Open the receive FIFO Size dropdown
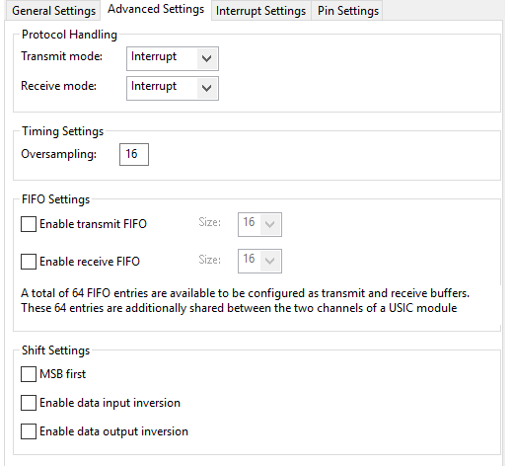The width and height of the screenshot is (513, 466). [x=259, y=261]
